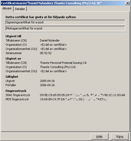
Task: Click the MD5 fingeravtryck value
Action: pyautogui.click(x=74, y=99)
